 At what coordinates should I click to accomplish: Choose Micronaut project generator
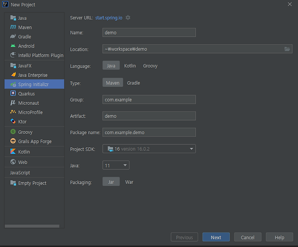click(x=34, y=103)
